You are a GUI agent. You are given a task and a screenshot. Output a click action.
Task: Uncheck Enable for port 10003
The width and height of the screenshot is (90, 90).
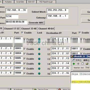pos(24,49)
